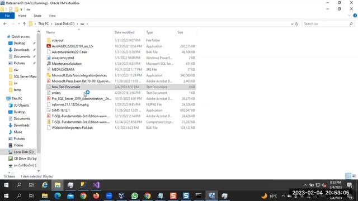Image resolution: width=358 pixels, height=201 pixels.
Task: Select the vslayout folder
Action: pyautogui.click(x=58, y=40)
